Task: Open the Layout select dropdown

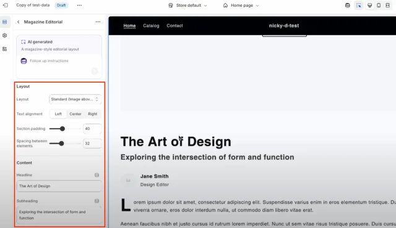Action: tap(75, 99)
